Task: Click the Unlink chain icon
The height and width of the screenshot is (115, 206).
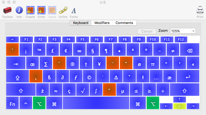Action: coord(63,10)
